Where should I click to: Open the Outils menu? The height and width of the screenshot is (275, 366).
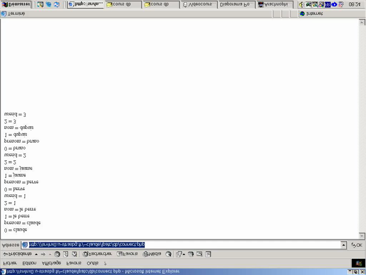coord(92,263)
